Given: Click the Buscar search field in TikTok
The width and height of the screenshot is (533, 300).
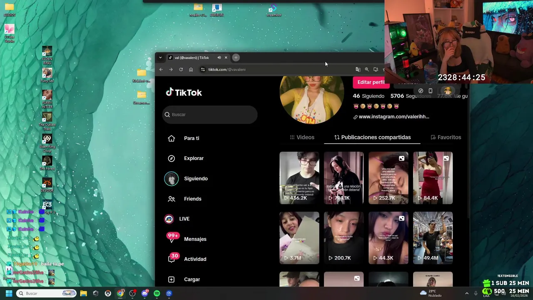Looking at the screenshot, I should coord(209,115).
